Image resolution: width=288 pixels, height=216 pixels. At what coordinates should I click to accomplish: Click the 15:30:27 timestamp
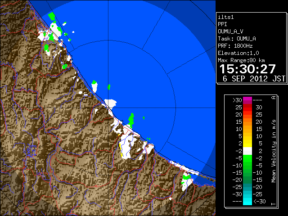247,69
